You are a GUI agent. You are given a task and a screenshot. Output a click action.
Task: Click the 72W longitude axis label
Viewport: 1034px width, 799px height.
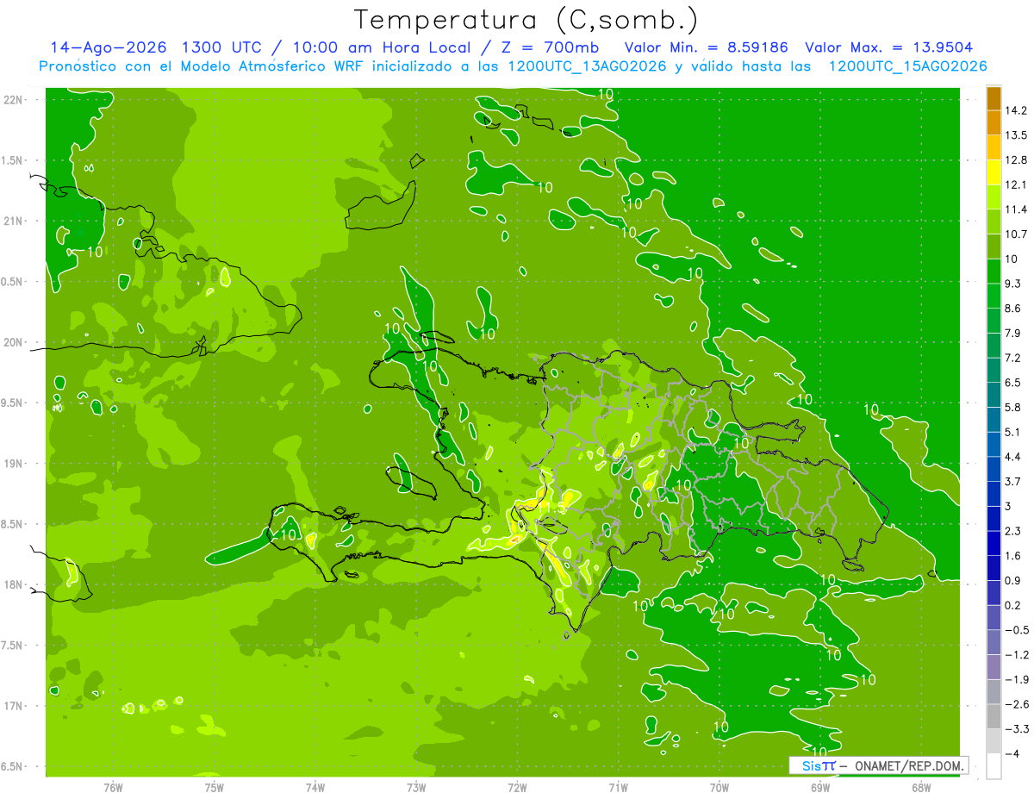point(517,787)
